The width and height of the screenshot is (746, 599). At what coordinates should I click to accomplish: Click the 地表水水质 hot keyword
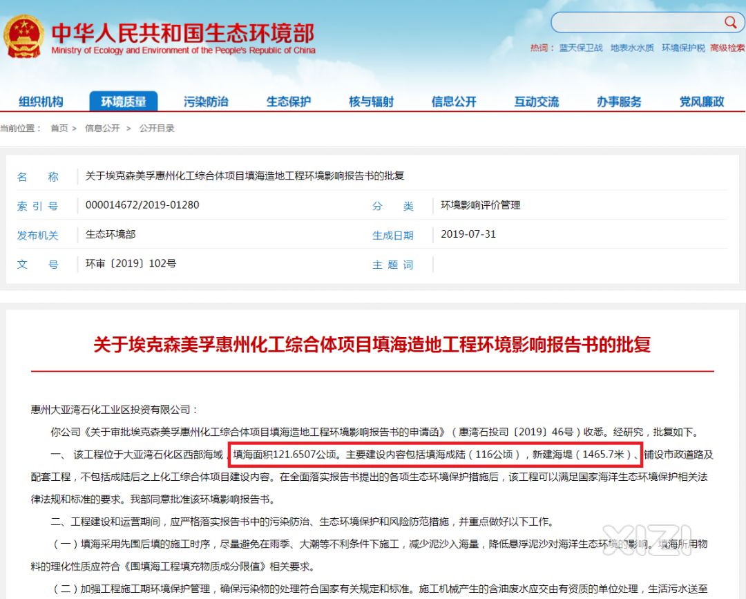tap(632, 48)
